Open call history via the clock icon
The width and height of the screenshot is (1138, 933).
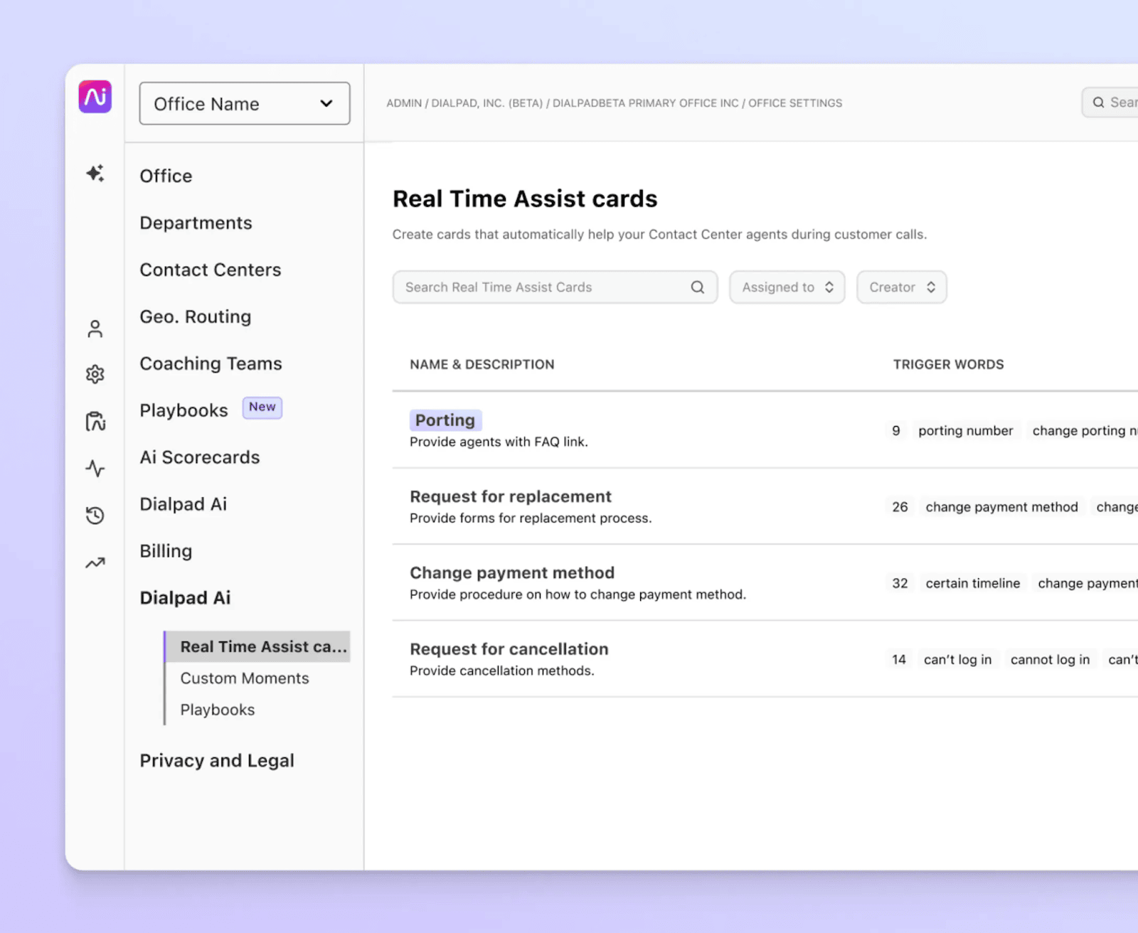coord(95,515)
